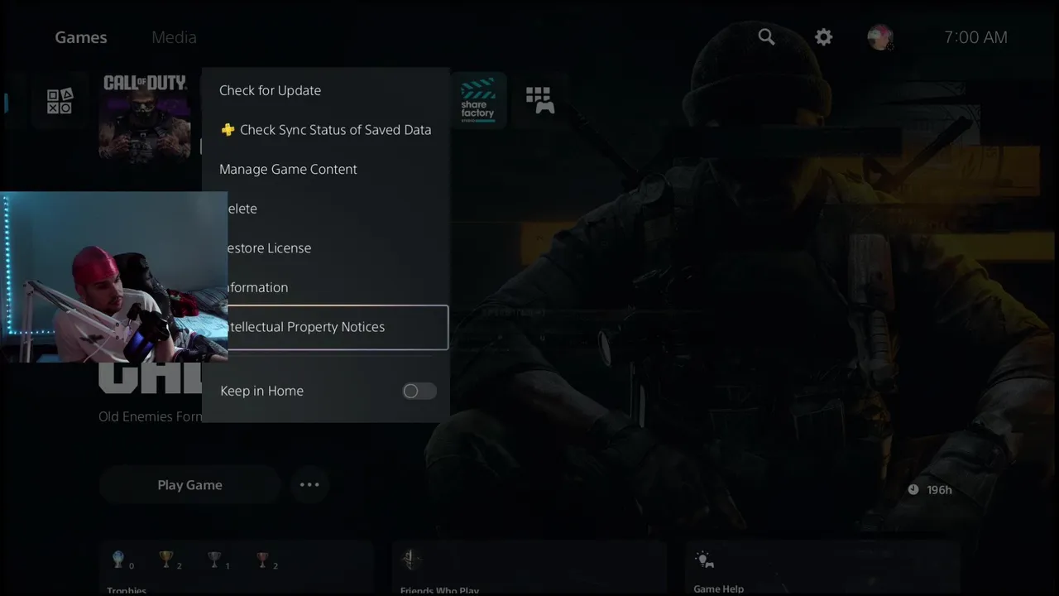The height and width of the screenshot is (596, 1059).
Task: Click the 7:00 AM clock
Action: [975, 37]
